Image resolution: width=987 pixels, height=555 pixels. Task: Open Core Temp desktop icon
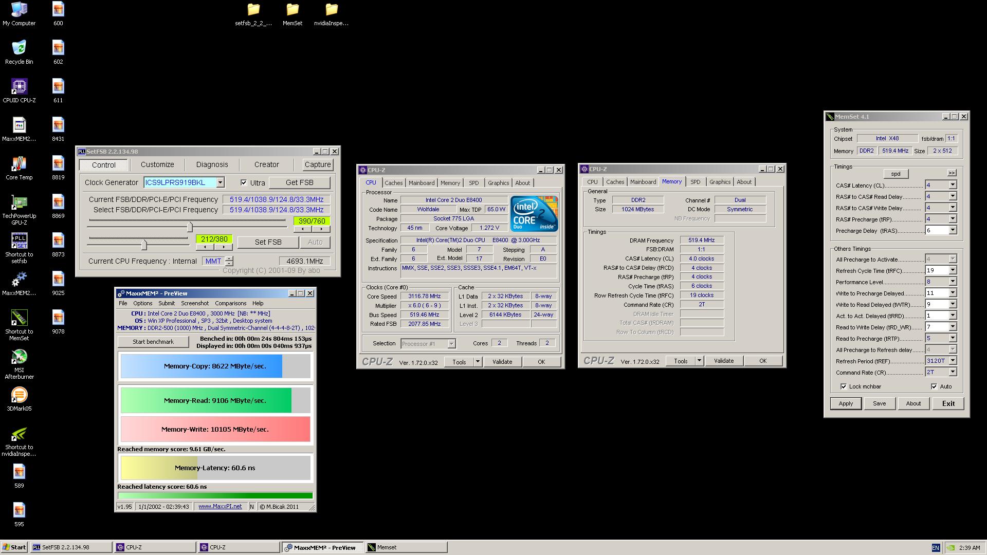click(x=19, y=168)
